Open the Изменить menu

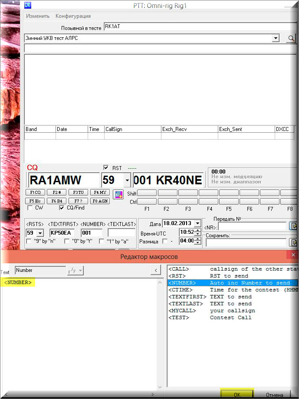point(38,16)
